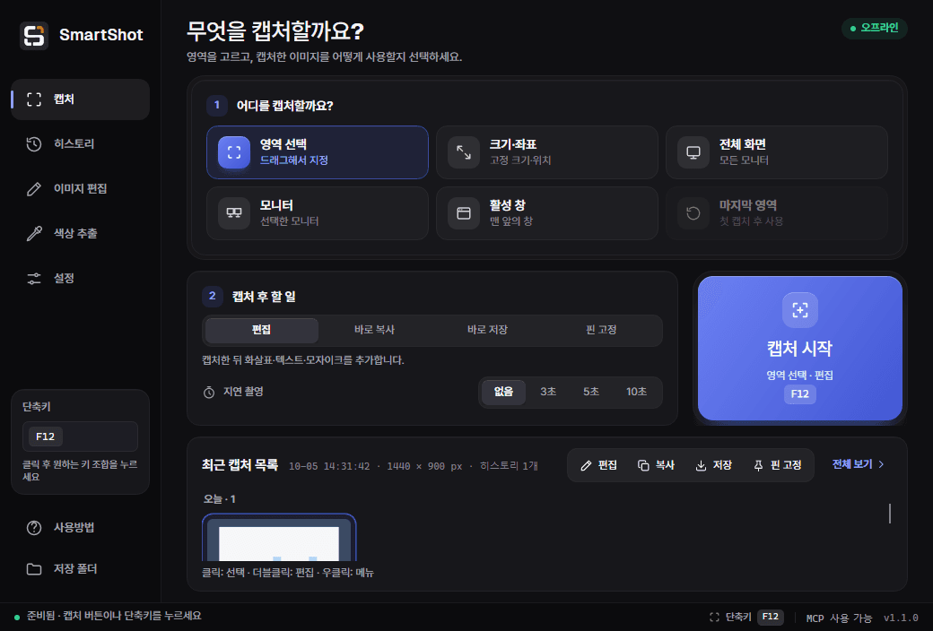Viewport: 933px width, 631px height.
Task: Click the 오늘 · 1 group header
Action: [x=220, y=499]
